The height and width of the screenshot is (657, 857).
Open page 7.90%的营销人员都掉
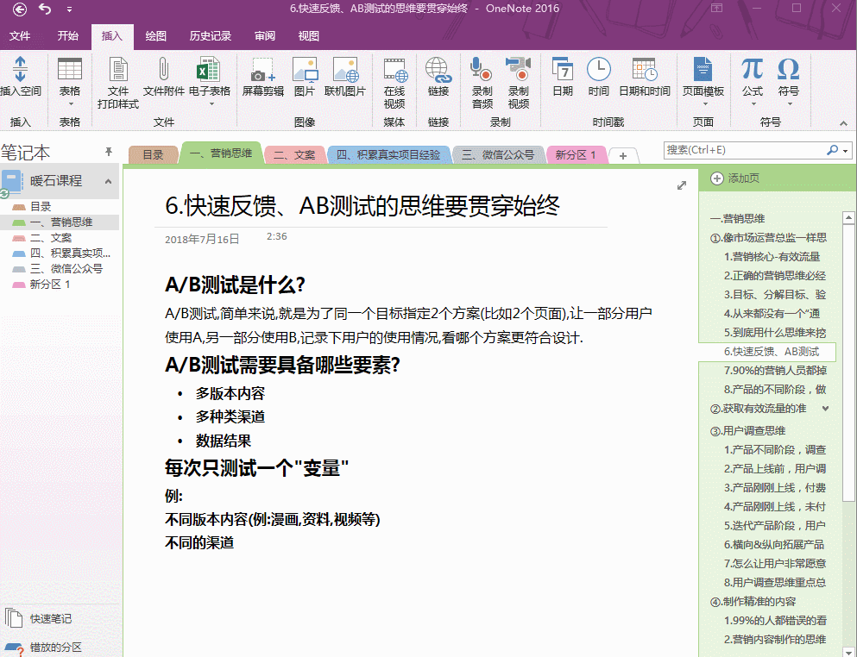(775, 370)
